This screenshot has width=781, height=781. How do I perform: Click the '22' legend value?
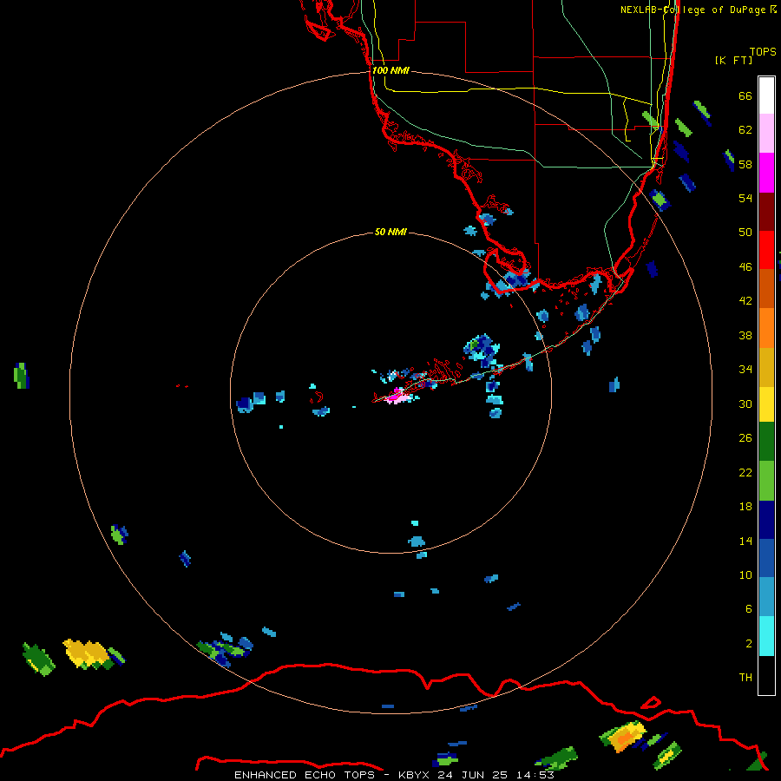[x=745, y=472]
